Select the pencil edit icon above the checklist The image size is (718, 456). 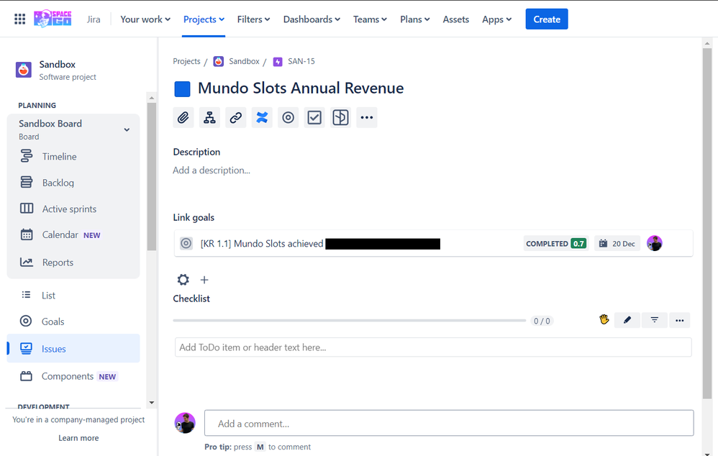[x=627, y=319]
